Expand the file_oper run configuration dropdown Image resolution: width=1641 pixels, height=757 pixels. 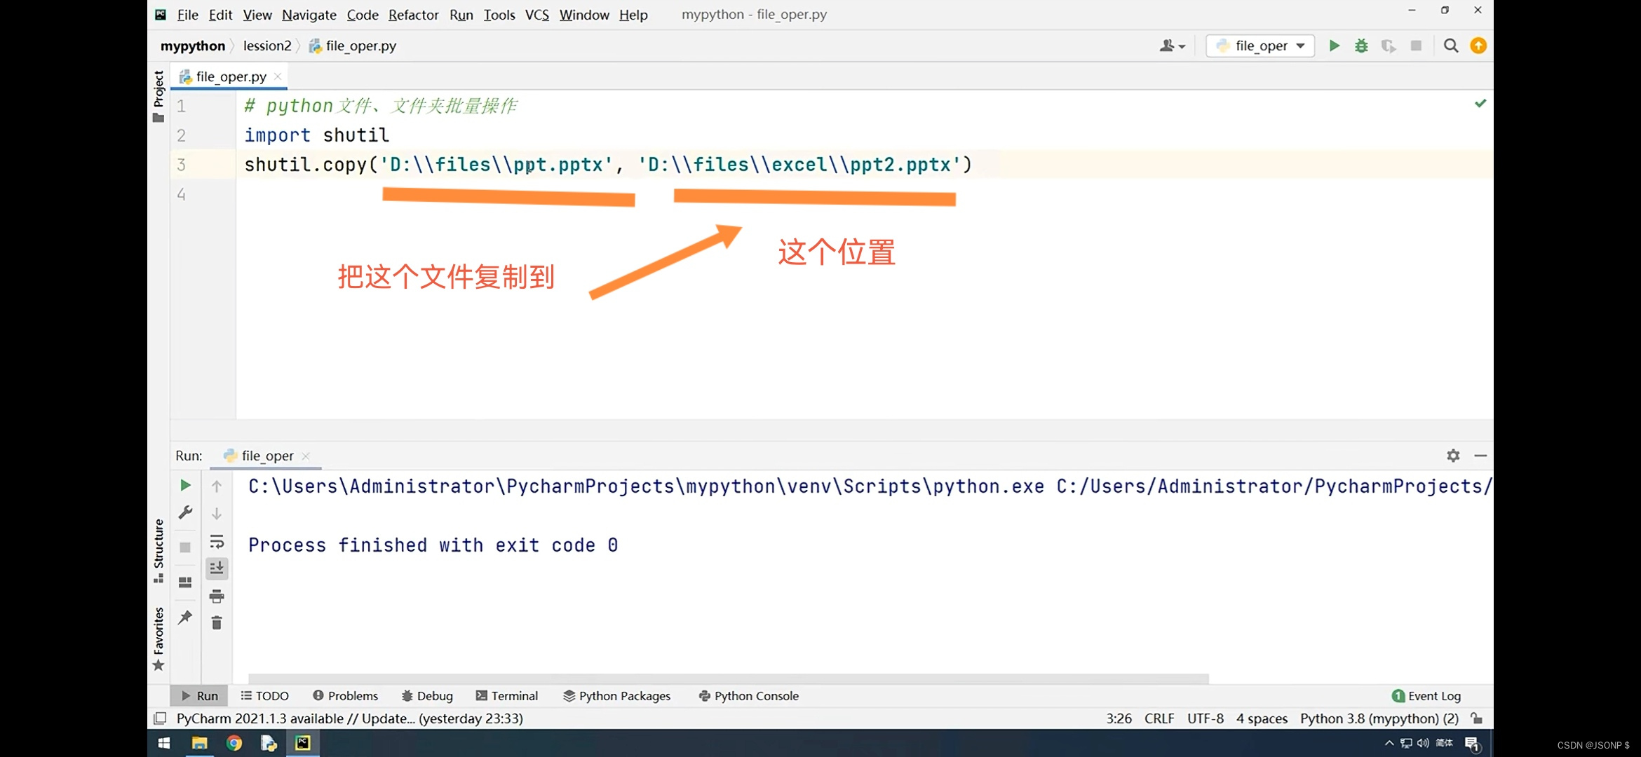pos(1301,45)
